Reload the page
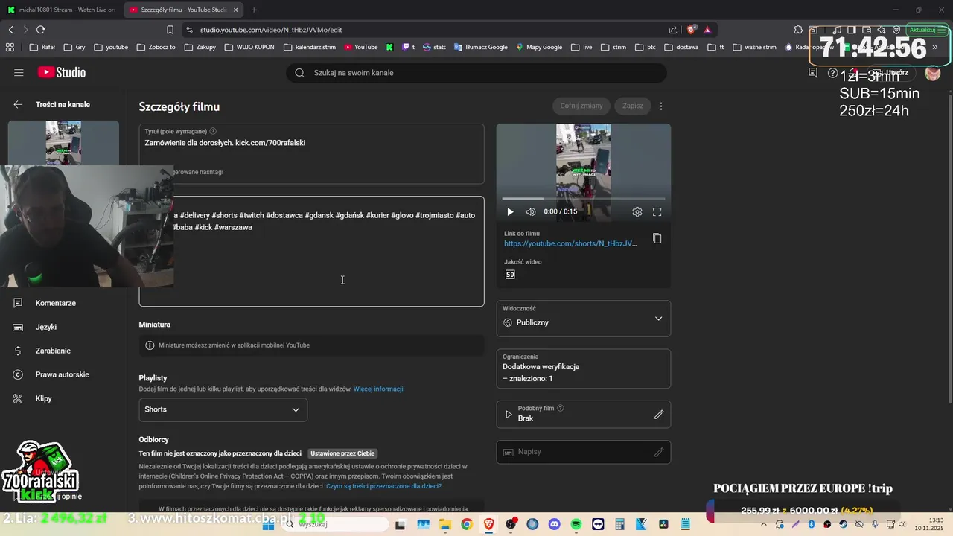Viewport: 953px width, 536px height. pos(40,30)
